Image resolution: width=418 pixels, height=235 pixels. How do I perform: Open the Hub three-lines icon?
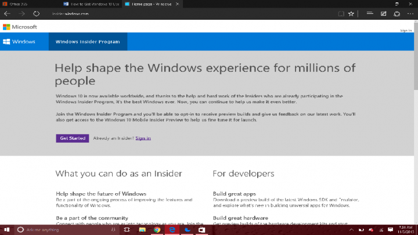(x=370, y=13)
